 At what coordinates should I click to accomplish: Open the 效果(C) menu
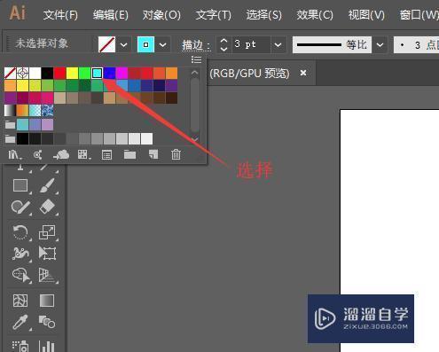click(315, 15)
